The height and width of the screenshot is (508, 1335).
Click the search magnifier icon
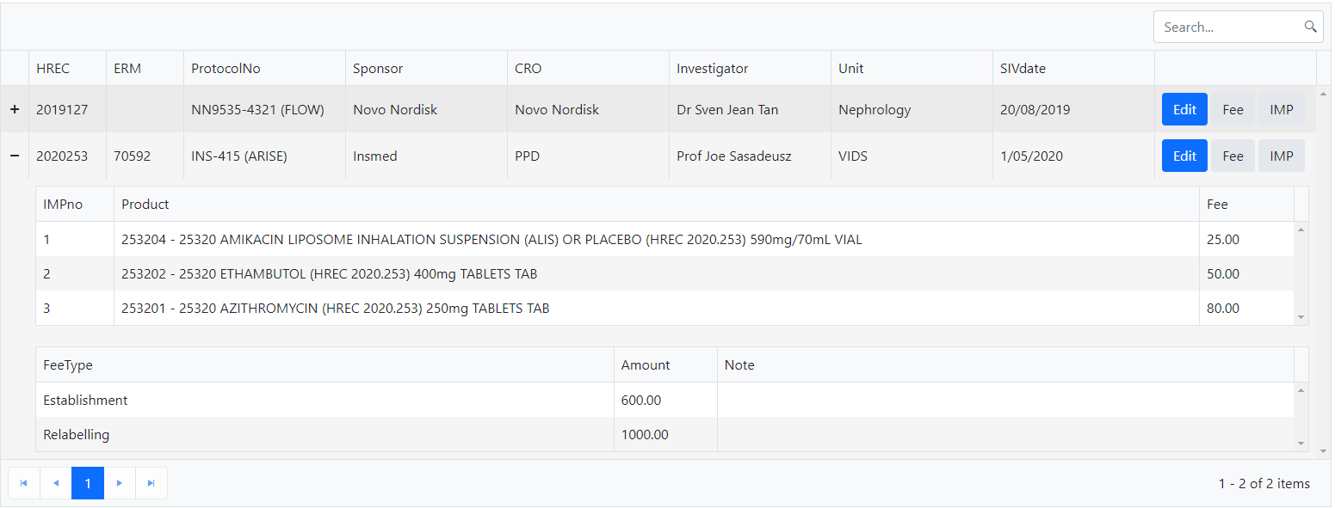coord(1310,27)
